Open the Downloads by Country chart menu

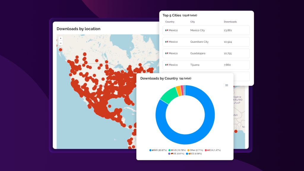(x=227, y=85)
